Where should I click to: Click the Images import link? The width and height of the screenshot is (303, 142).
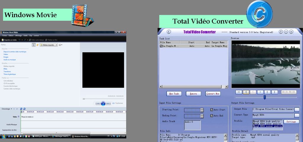[x=6, y=57]
